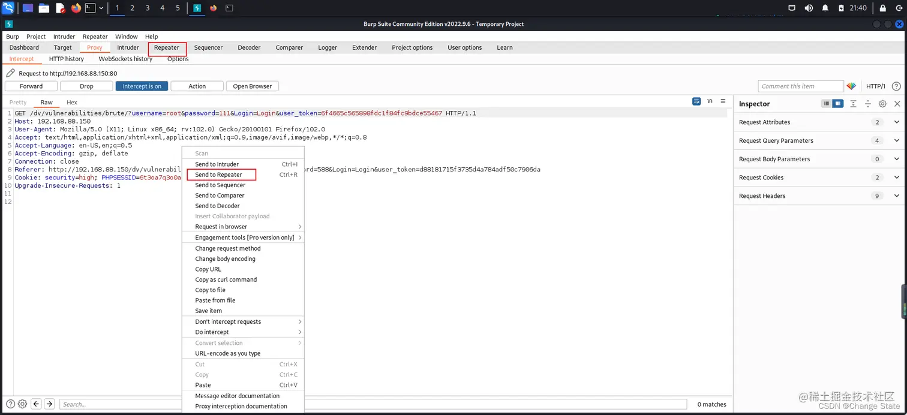The width and height of the screenshot is (907, 415).
Task: Click the Action button
Action: [x=197, y=86]
